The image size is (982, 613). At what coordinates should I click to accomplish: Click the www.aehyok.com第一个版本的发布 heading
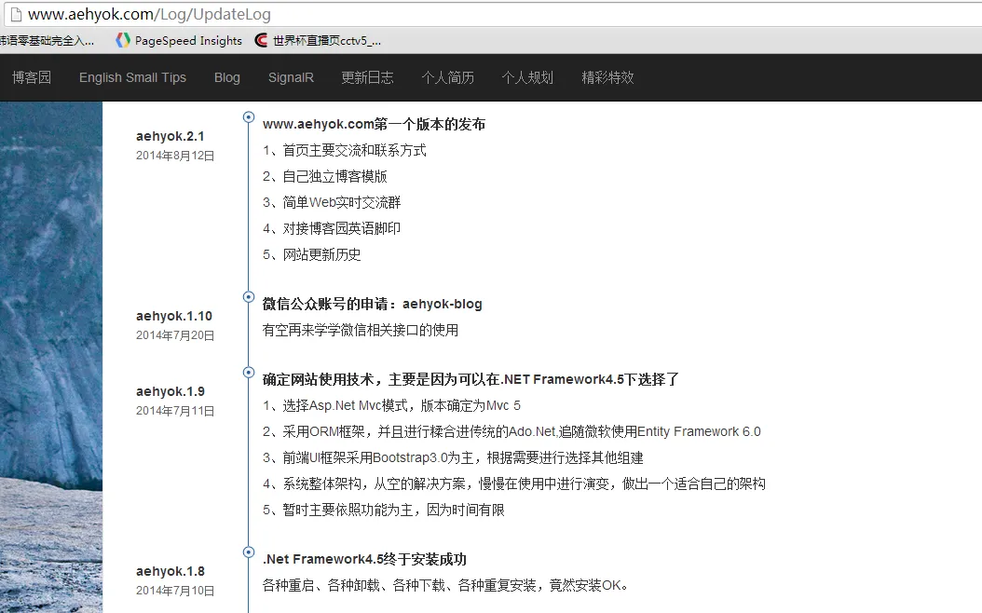click(374, 124)
